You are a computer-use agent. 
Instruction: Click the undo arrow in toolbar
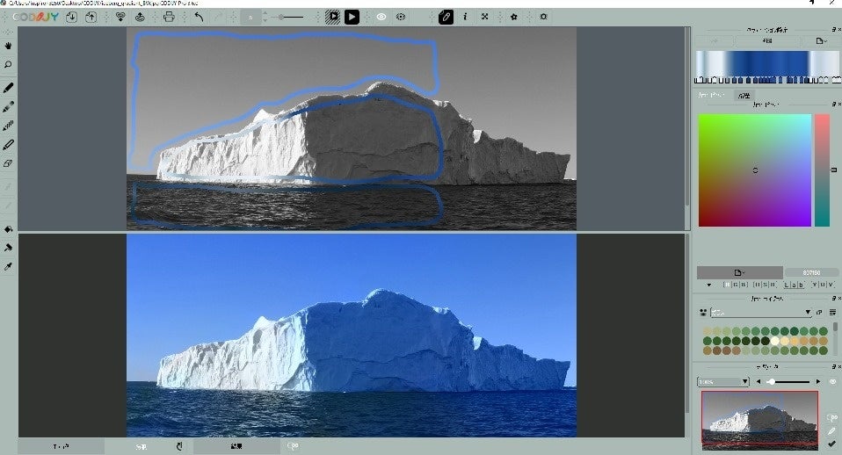200,18
